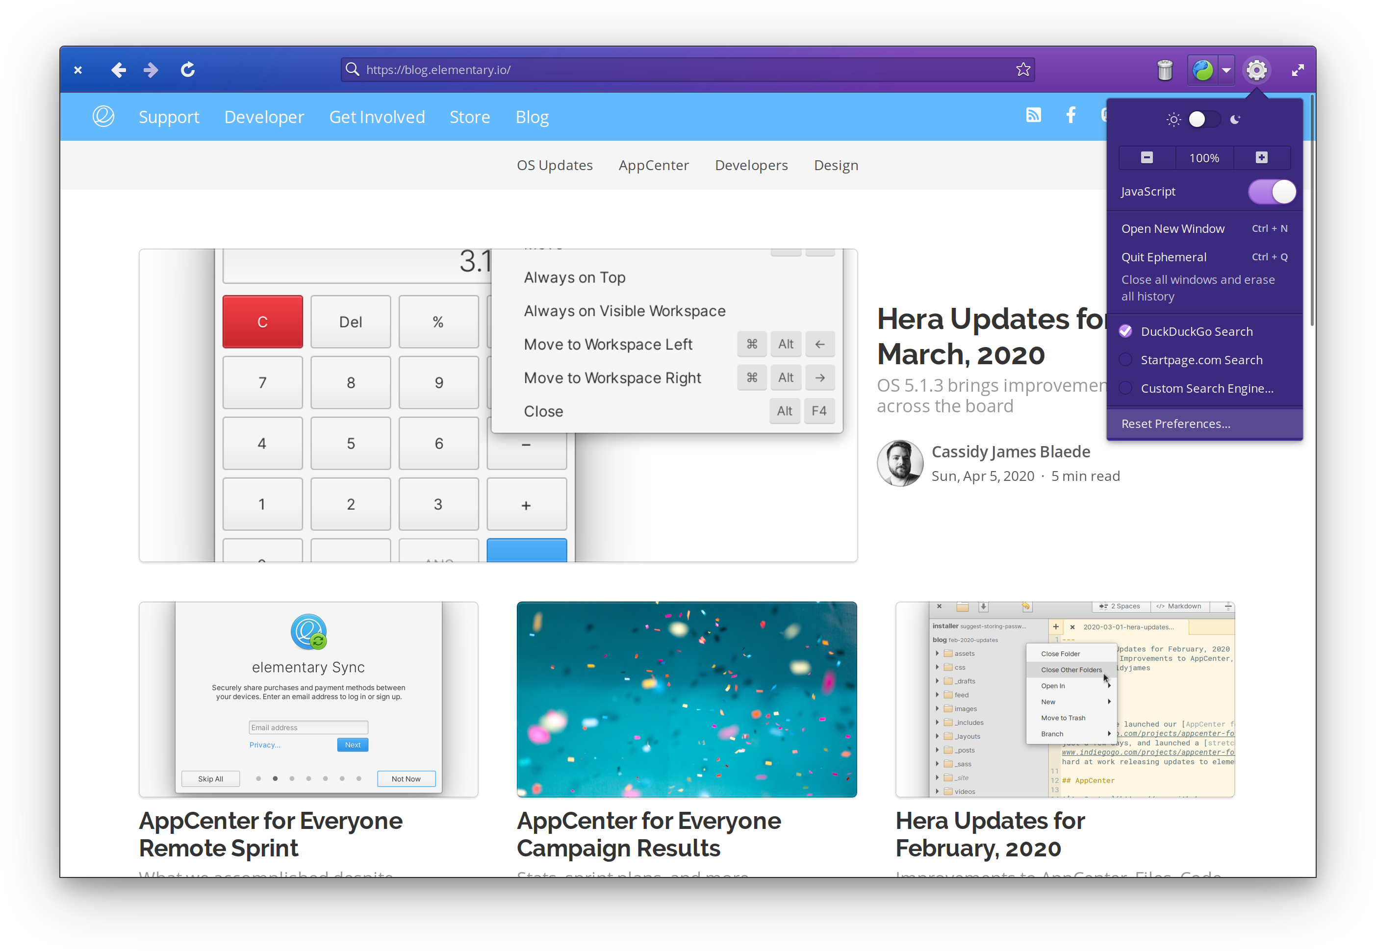
Task: Click the light mode sun icon
Action: pos(1170,118)
